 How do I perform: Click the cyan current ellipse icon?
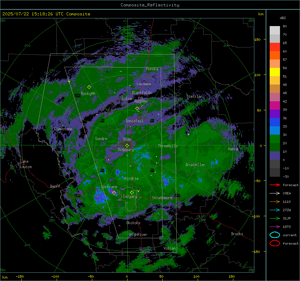(x=275, y=235)
